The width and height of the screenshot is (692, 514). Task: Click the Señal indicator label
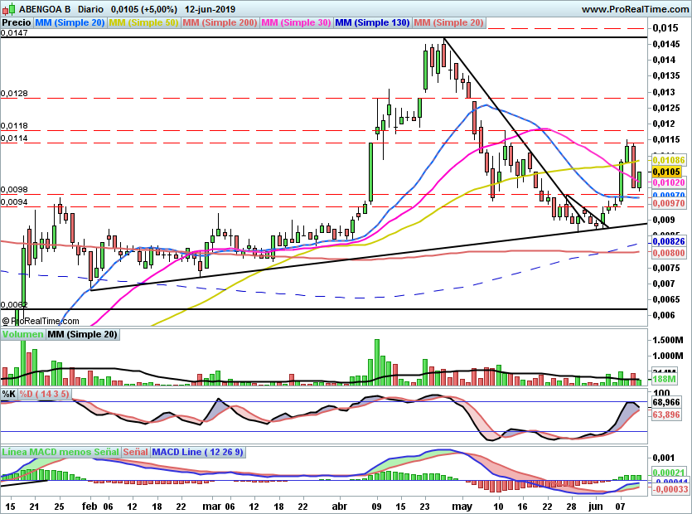tap(137, 452)
